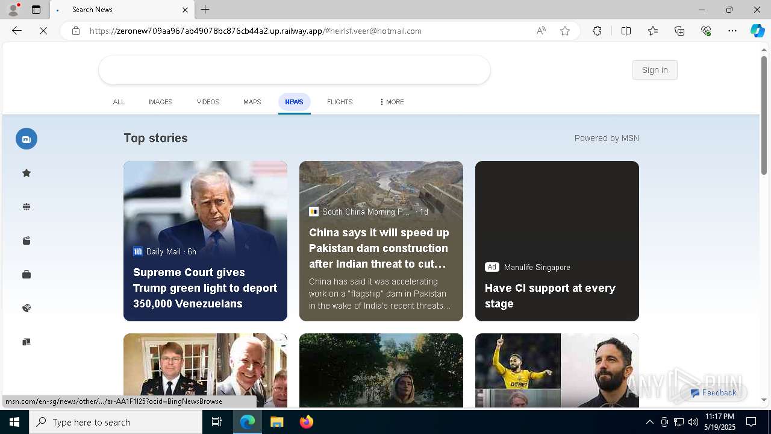771x434 pixels.
Task: Open the network status tray icon
Action: 679,422
